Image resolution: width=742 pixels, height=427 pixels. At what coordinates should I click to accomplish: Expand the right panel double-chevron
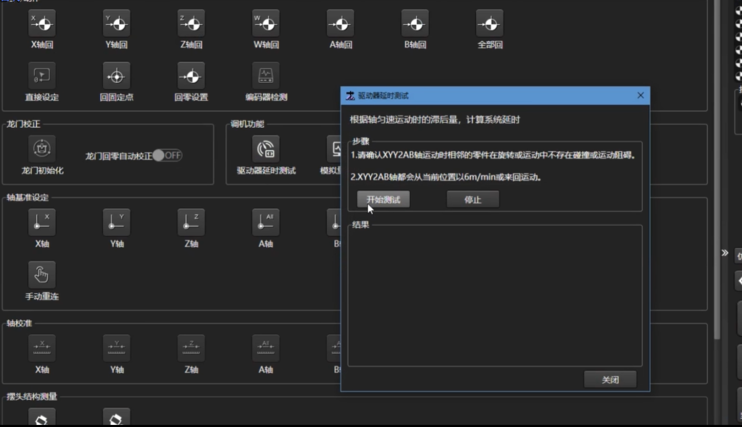click(x=725, y=253)
